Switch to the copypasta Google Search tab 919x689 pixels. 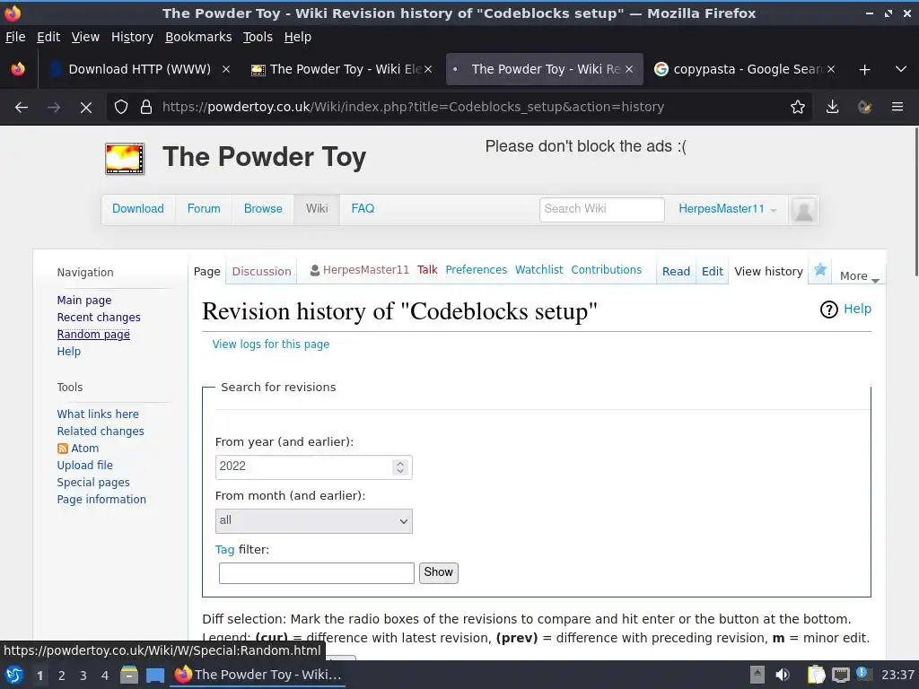744,69
